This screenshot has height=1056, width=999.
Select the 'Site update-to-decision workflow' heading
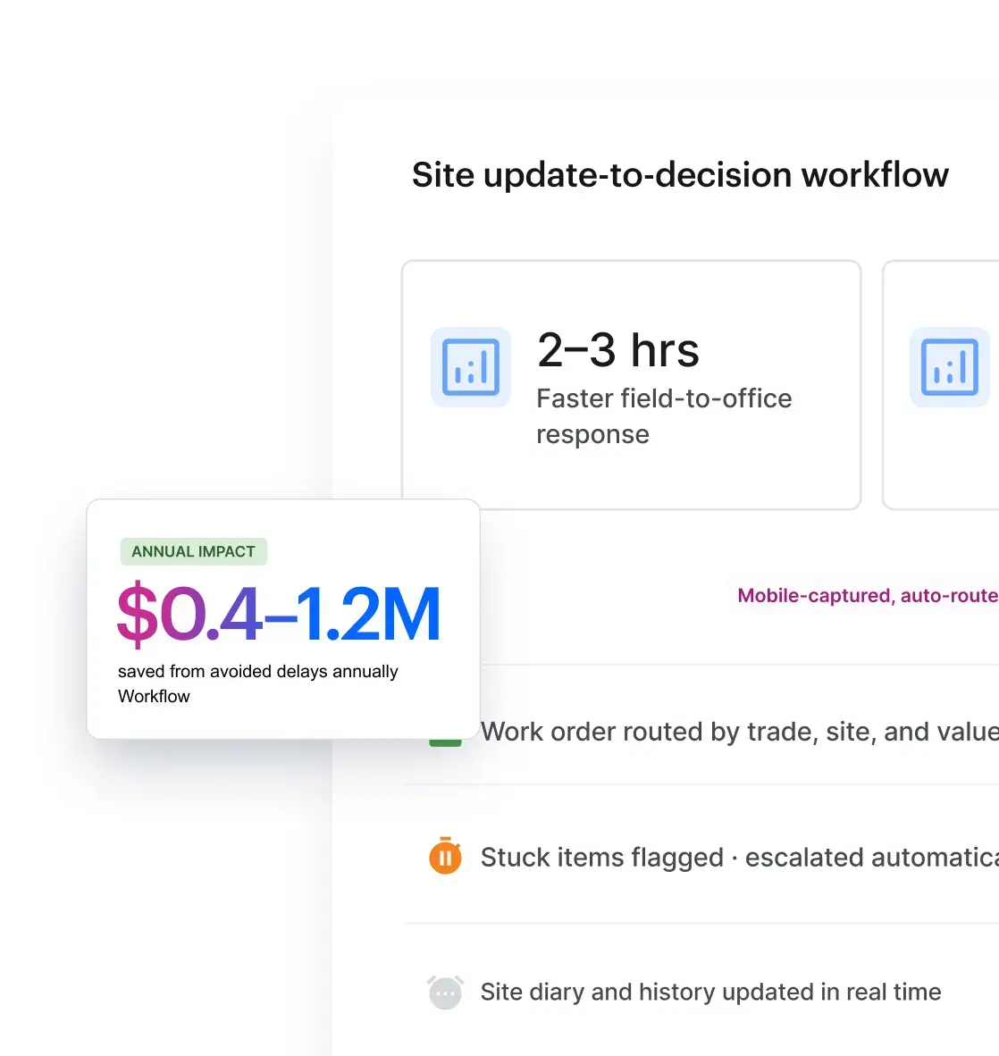680,175
